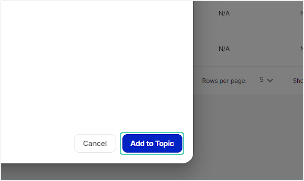Click inside the white modal dialog area

(x=96, y=76)
